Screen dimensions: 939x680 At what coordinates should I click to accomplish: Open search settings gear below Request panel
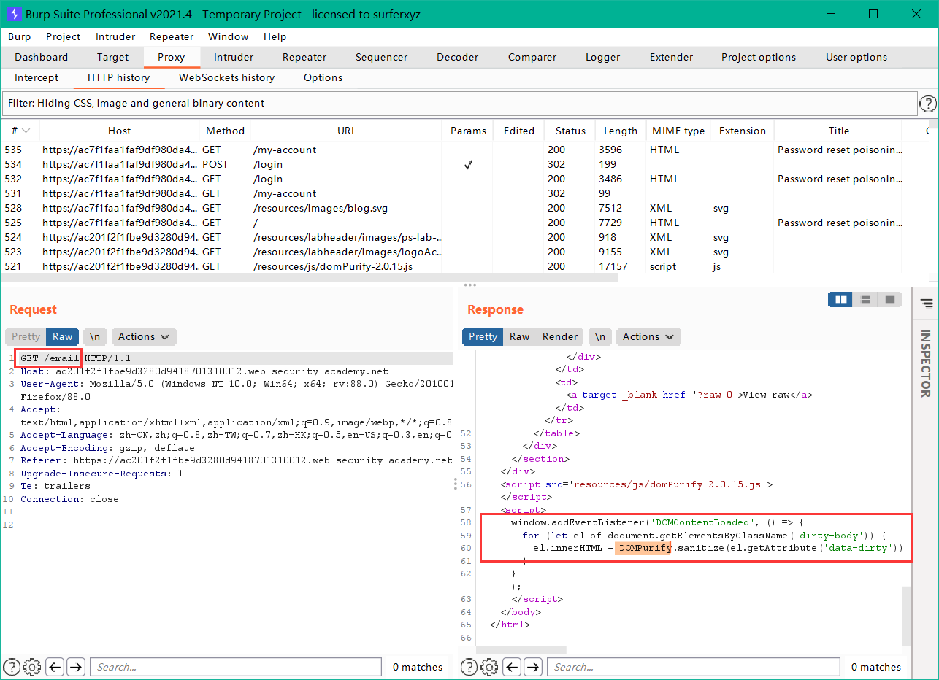pyautogui.click(x=32, y=666)
